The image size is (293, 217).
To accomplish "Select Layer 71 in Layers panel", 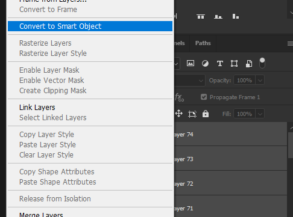I will [230, 206].
